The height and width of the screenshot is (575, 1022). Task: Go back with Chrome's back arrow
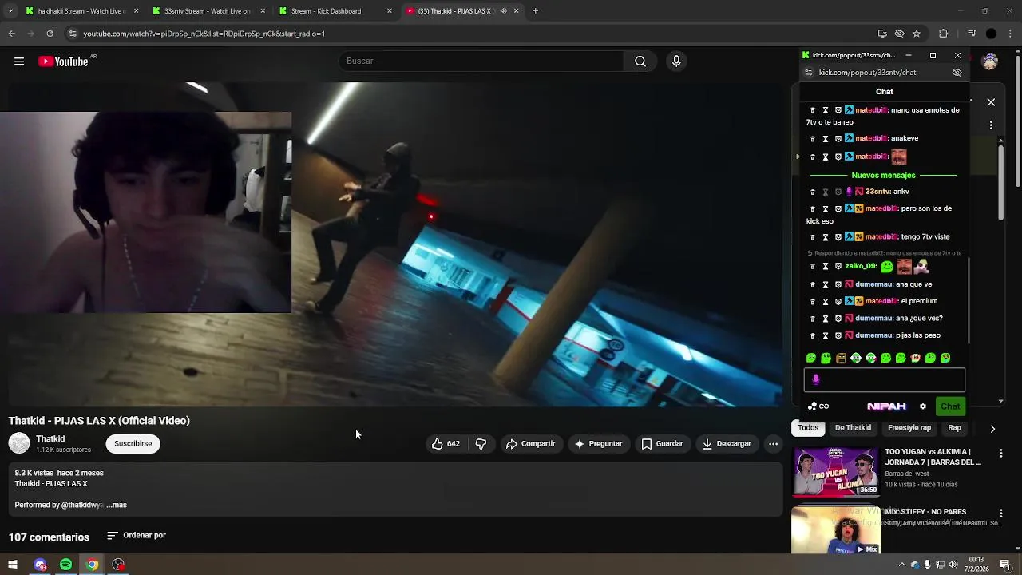[x=11, y=34]
